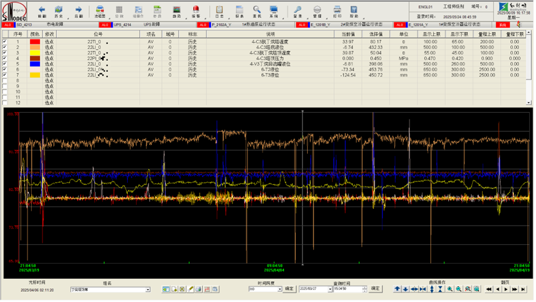Open the 历史 history toolbar menu
Screen dimensions: 536x302
tap(59, 11)
